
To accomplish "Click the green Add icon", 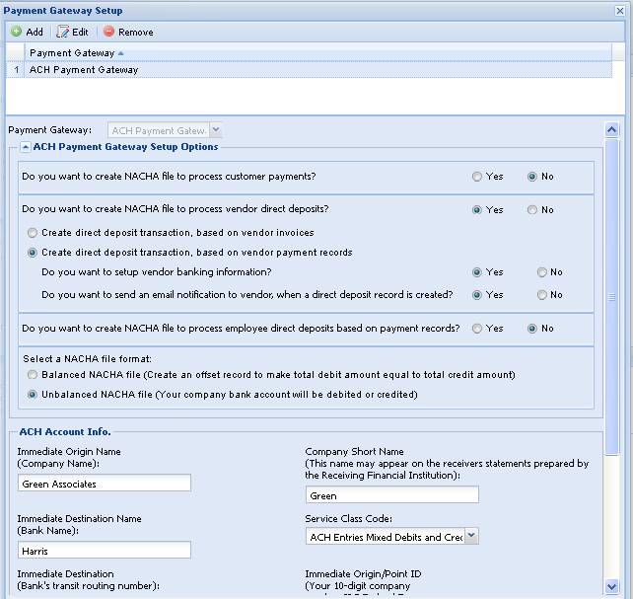I will pyautogui.click(x=16, y=32).
